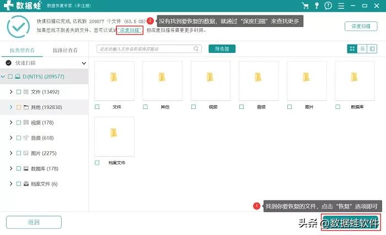Check the 数据库 (178) tree checkbox
Viewport: 386px width, 235px height.
tap(18, 168)
